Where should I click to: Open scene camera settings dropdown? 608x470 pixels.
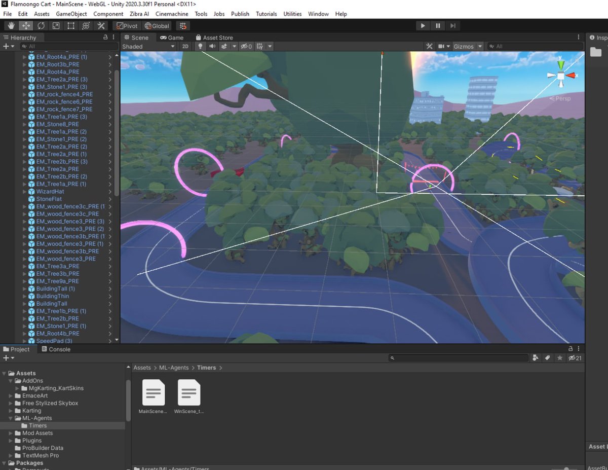[444, 46]
